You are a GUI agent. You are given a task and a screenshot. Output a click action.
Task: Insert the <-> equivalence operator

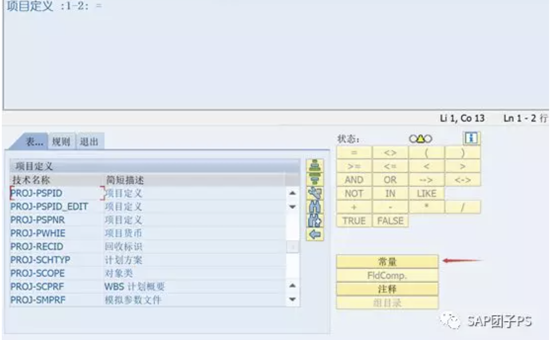pyautogui.click(x=463, y=180)
